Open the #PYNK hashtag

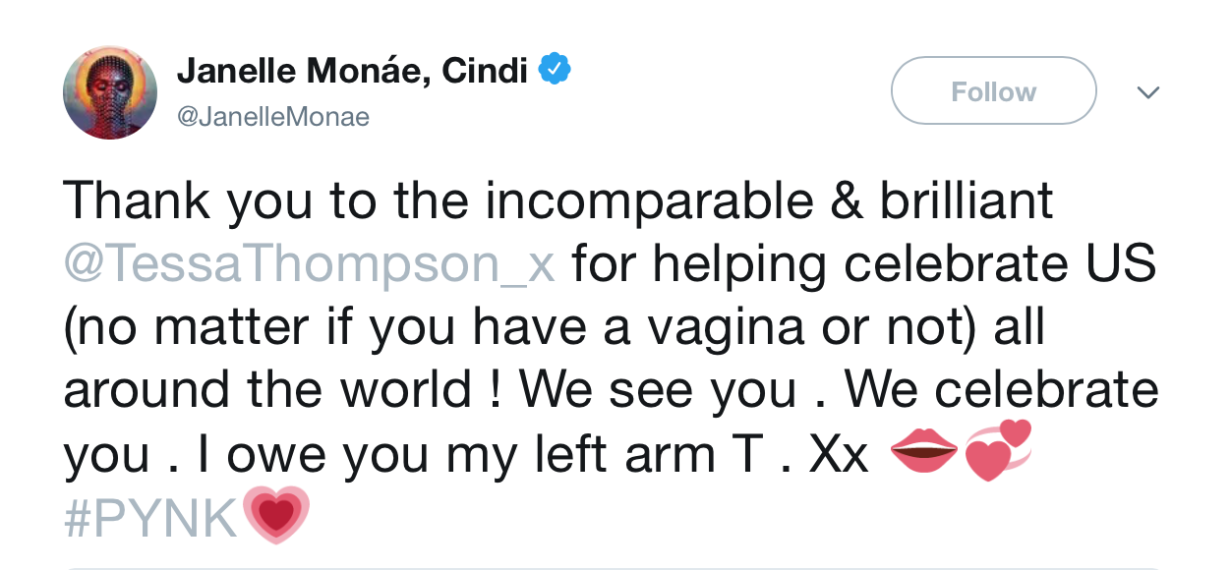coord(150,518)
